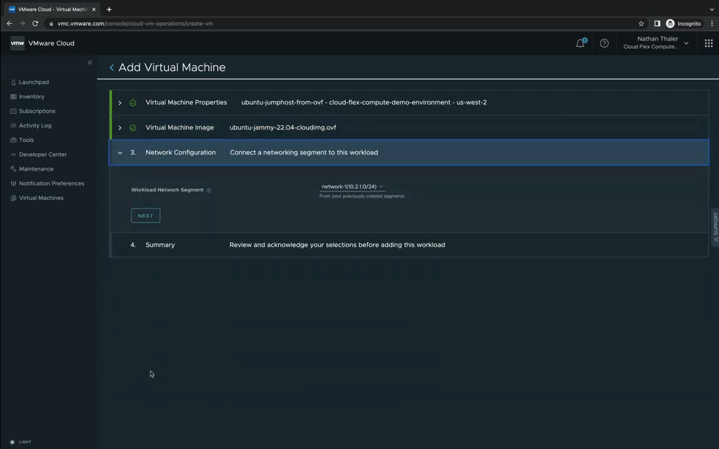Click the Activity Log icon in the sidebar
719x449 pixels.
(13, 126)
